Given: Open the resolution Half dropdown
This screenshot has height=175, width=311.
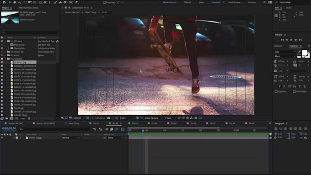Looking at the screenshot, I should tap(127, 118).
